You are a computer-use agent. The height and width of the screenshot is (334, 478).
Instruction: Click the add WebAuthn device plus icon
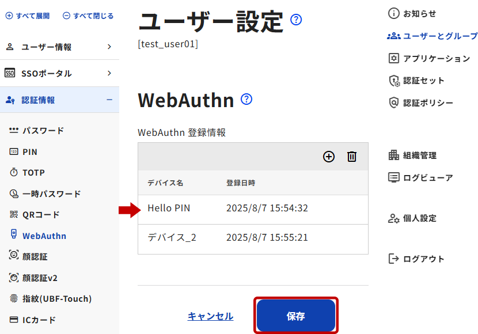click(x=329, y=157)
